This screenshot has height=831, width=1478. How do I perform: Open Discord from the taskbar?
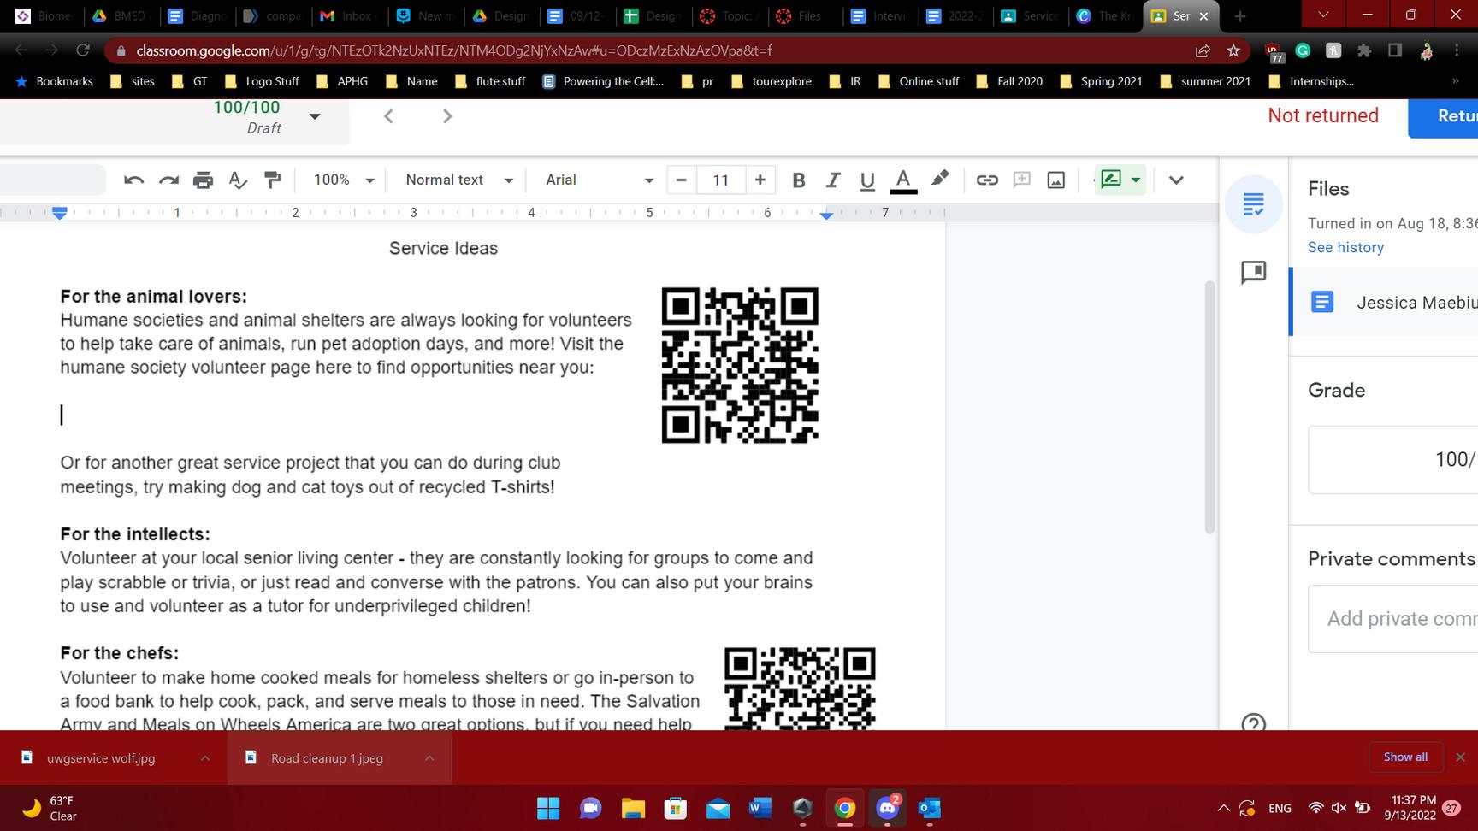[x=888, y=807]
